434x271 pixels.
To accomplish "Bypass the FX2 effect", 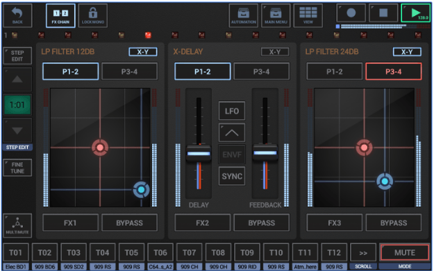I will pos(262,222).
